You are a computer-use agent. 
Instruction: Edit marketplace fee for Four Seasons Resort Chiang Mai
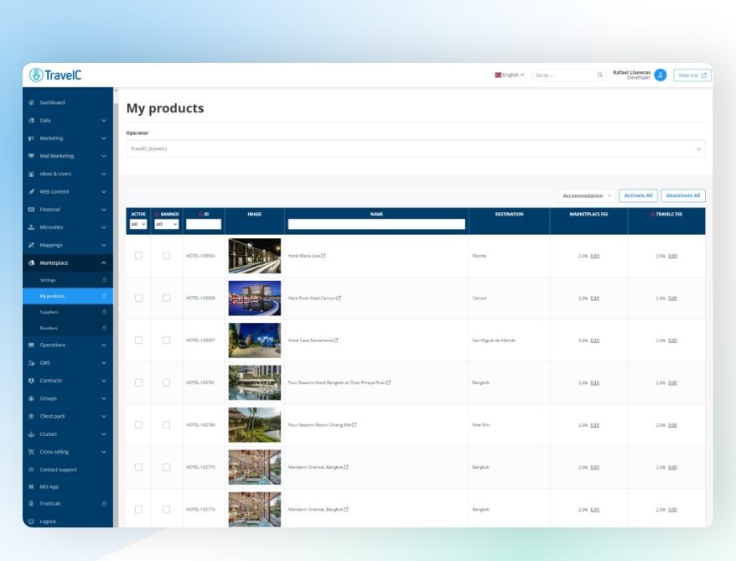[x=594, y=425]
